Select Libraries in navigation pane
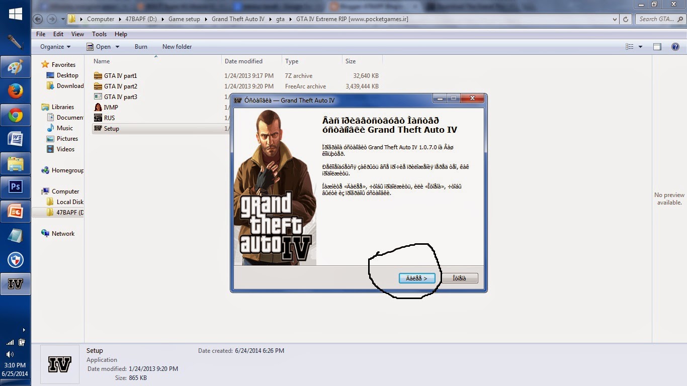The image size is (687, 386). coord(57,107)
